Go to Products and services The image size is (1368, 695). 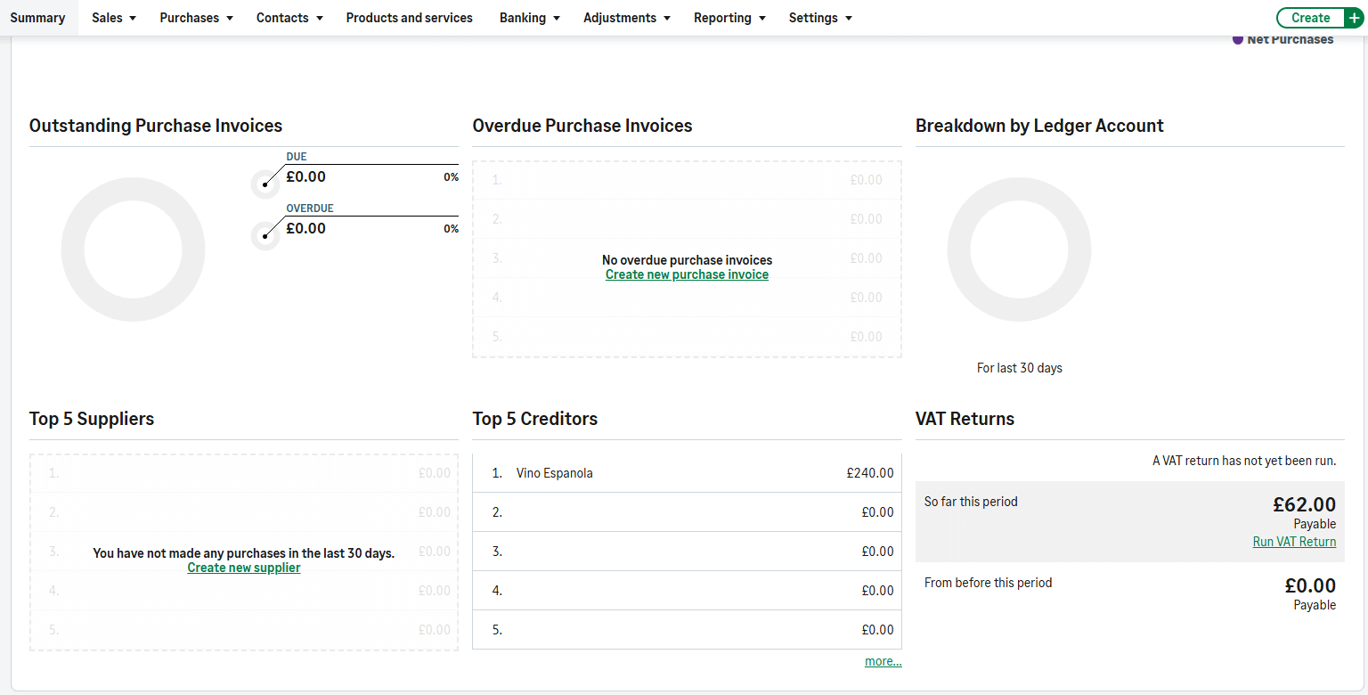[409, 18]
